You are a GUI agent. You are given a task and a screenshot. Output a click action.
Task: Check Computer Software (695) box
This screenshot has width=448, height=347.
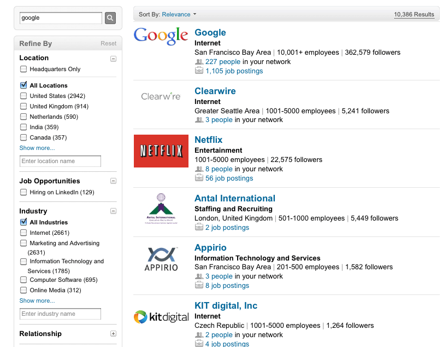(x=23, y=280)
